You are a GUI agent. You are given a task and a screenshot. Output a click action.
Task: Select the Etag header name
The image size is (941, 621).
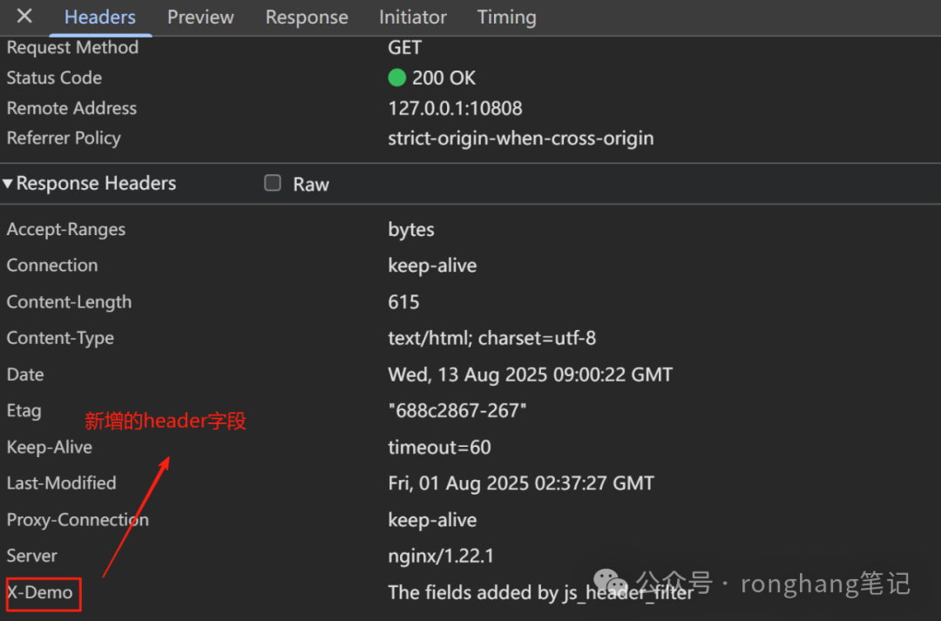(24, 411)
